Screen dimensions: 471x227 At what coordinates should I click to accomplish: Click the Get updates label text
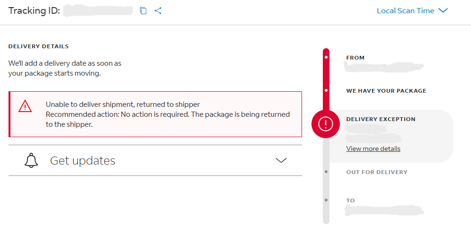(83, 161)
